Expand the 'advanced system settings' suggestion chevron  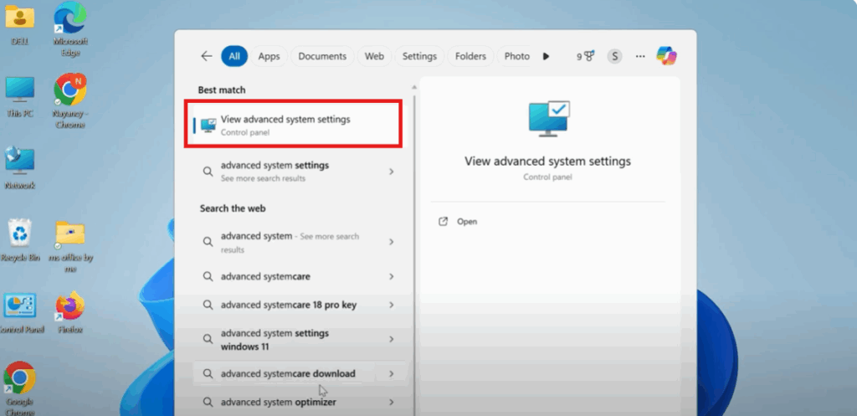(x=392, y=171)
